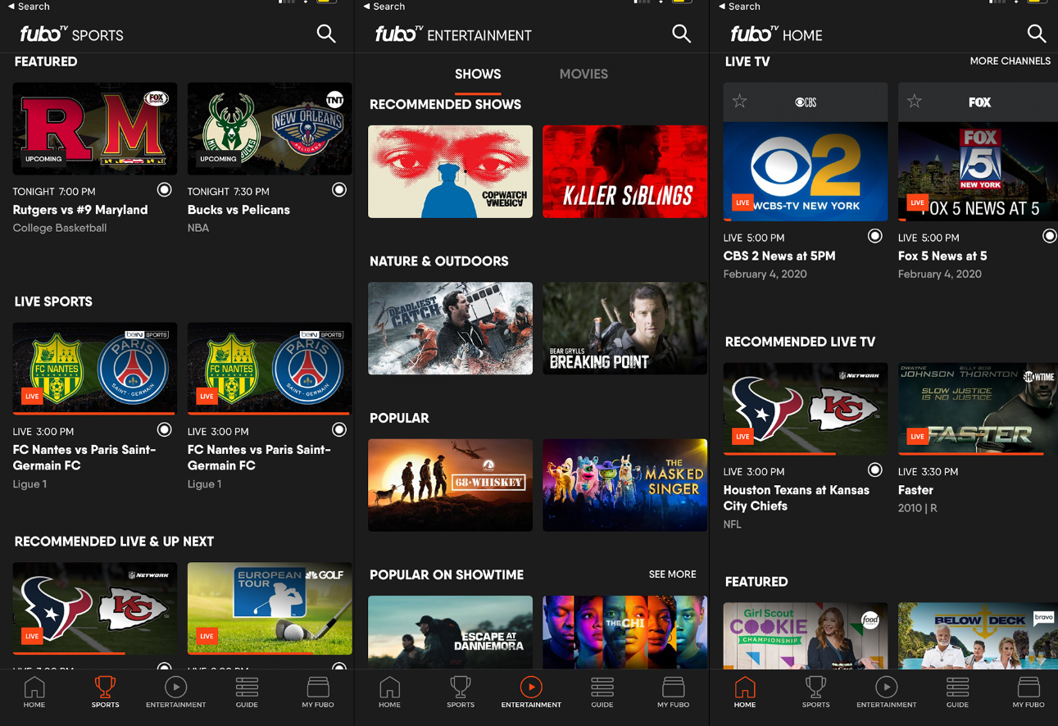The height and width of the screenshot is (726, 1058).
Task: Tap highlighted Home icon in Home screen
Action: click(745, 692)
